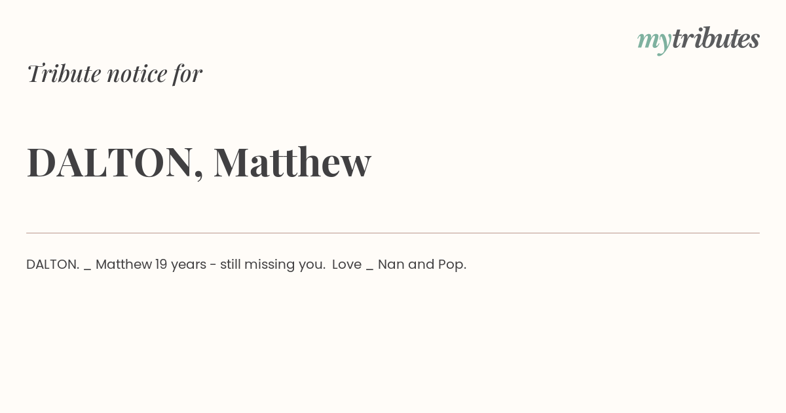Click the horizontal divider line
Viewport: 786px width, 413px height.
pos(393,233)
